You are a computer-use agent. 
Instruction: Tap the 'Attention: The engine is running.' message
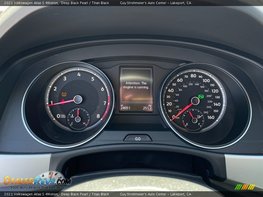coord(136,85)
